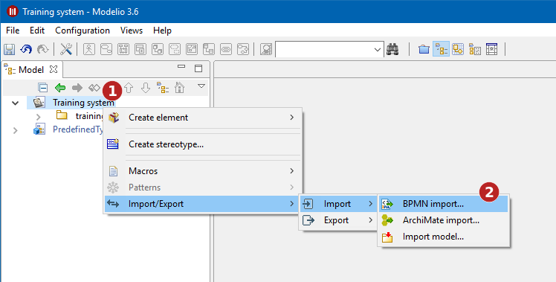Click the home icon in Model view

[179, 87]
